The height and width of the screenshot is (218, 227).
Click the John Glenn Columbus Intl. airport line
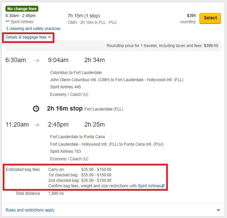[x=117, y=80]
